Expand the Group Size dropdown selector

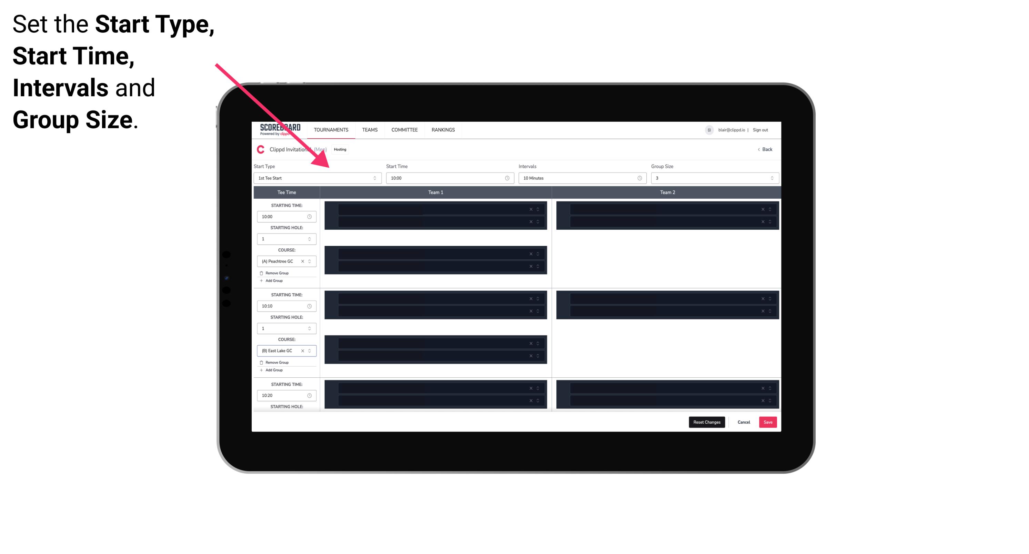coord(771,178)
